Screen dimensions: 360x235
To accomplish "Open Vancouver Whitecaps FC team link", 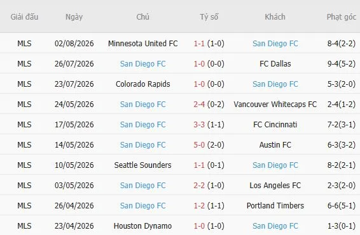I will pos(275,105).
